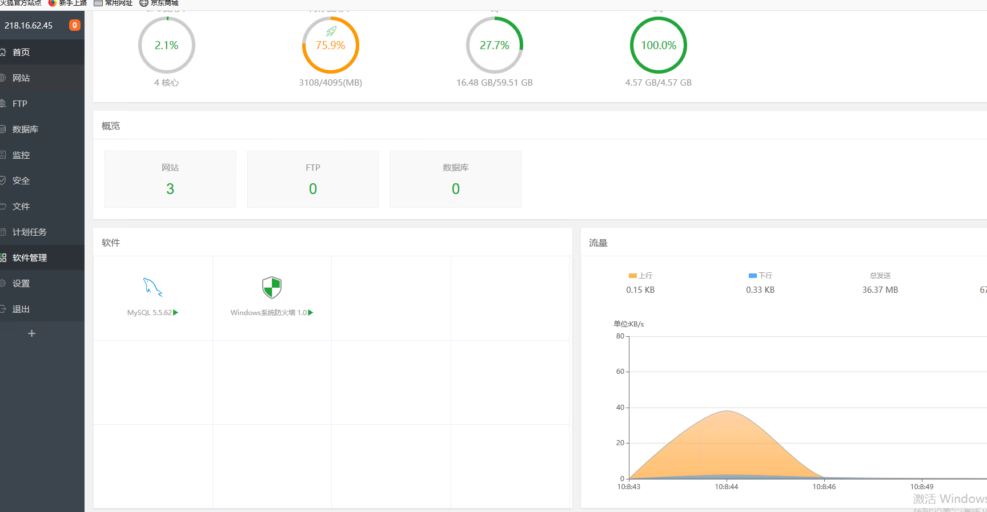Image resolution: width=987 pixels, height=512 pixels.
Task: Click the 软件 software section heading
Action: point(111,243)
